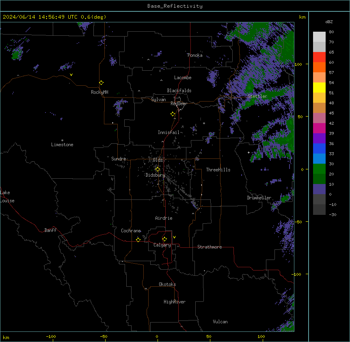Click the Calgary city label
The width and height of the screenshot is (350, 342).
(162, 245)
